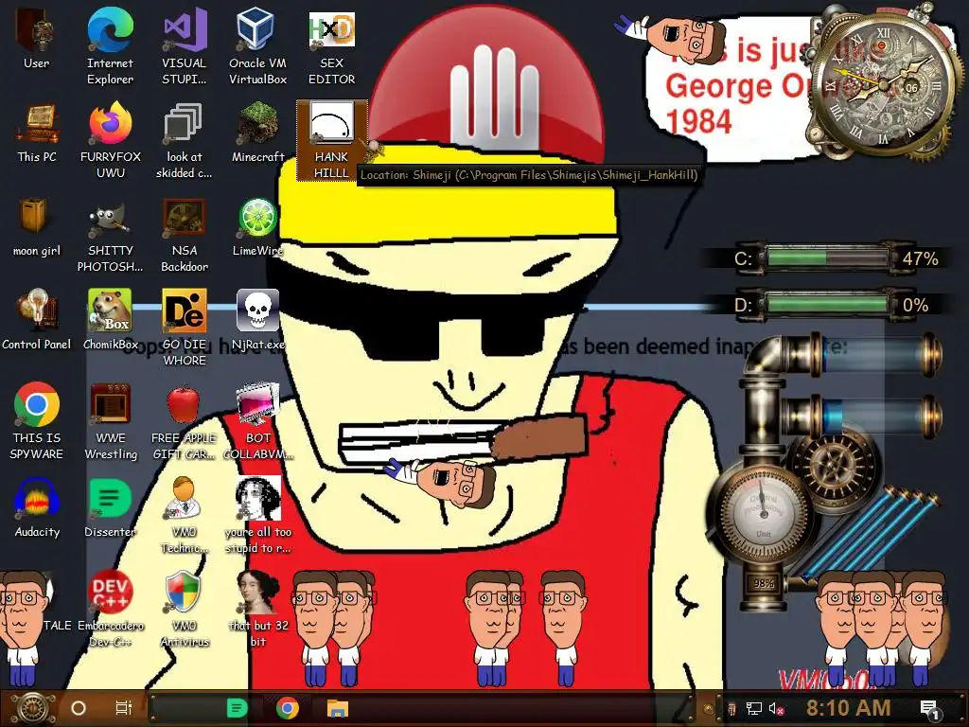Open the Dissenter desktop icon
Viewport: 969px width, 727px height.
(x=111, y=507)
